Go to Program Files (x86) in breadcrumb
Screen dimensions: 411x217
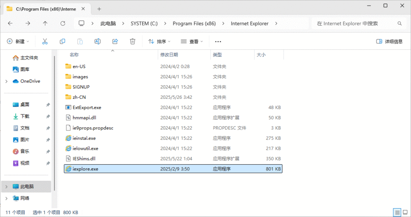(194, 23)
